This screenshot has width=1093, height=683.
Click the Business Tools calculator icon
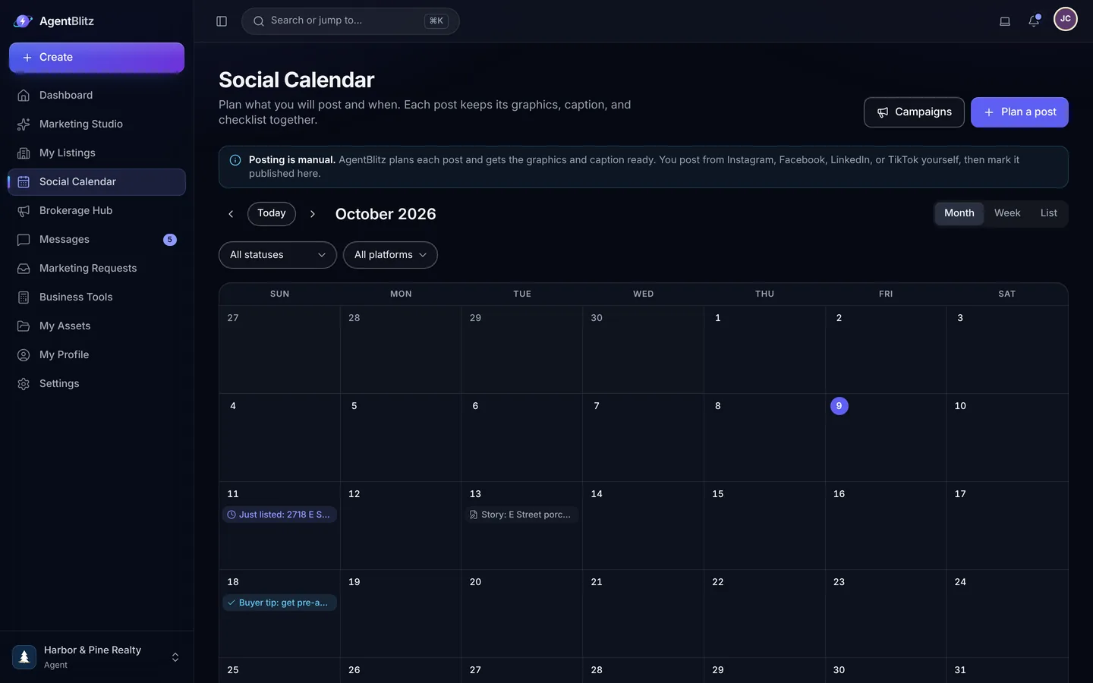coord(24,297)
